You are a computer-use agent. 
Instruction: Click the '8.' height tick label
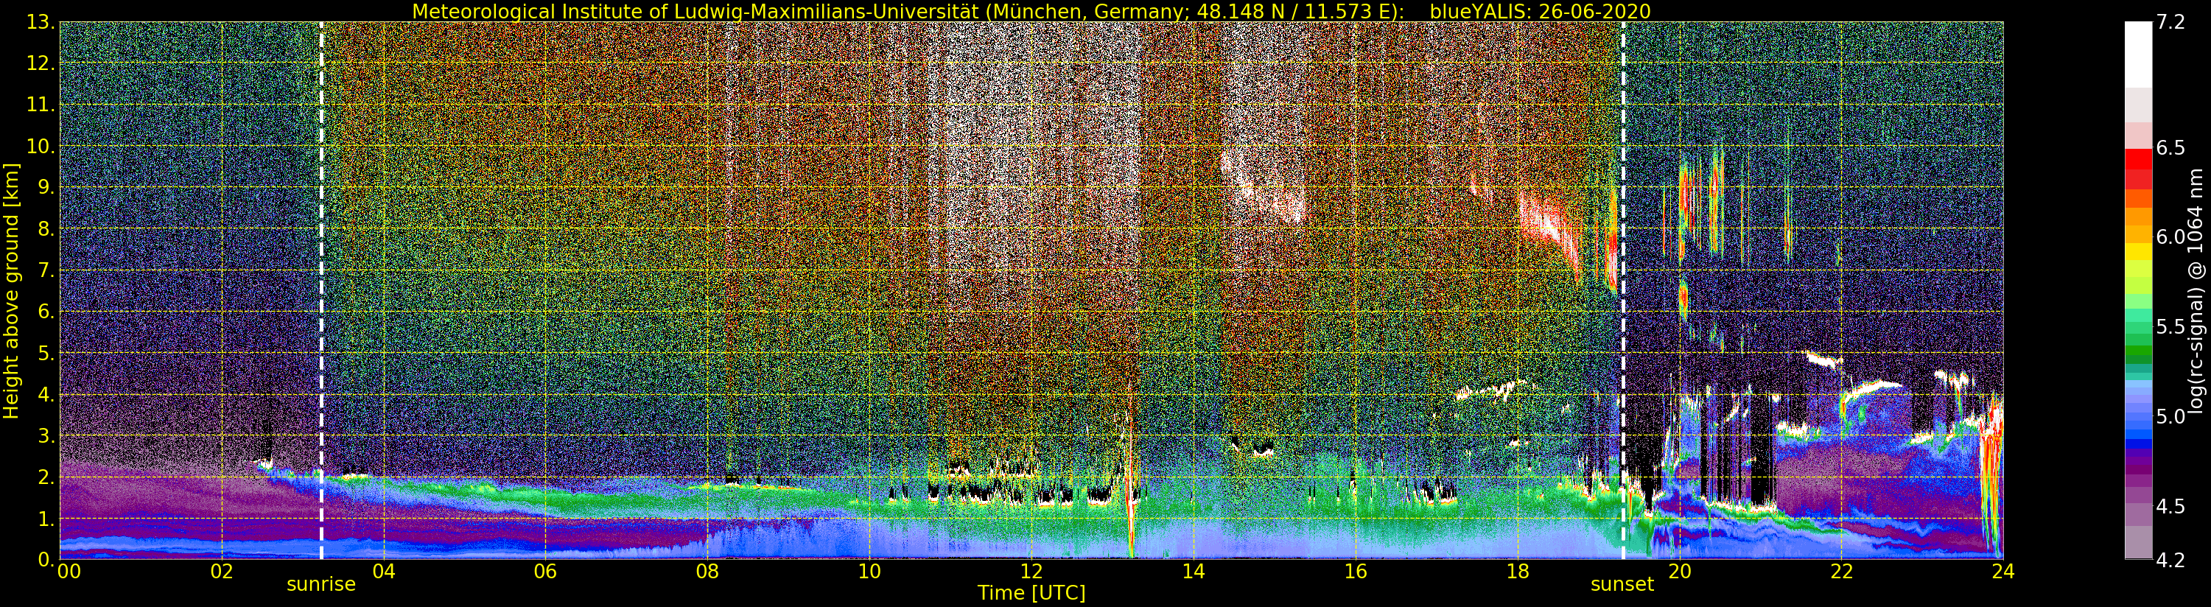46,228
